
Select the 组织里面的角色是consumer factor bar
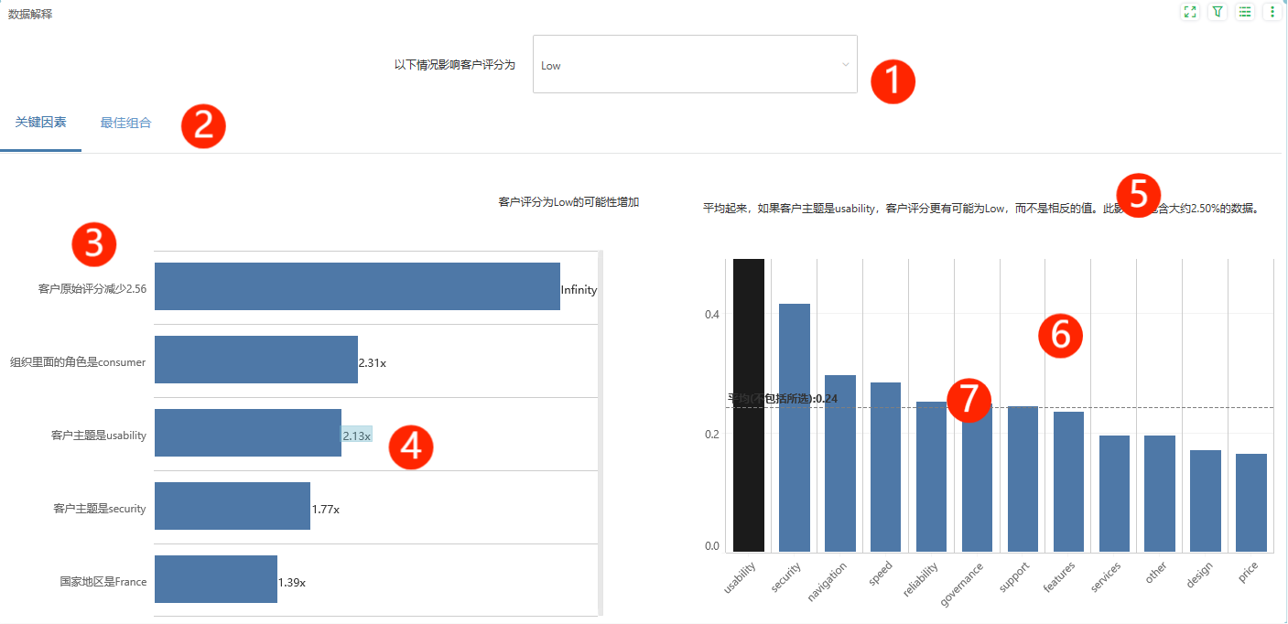[256, 360]
